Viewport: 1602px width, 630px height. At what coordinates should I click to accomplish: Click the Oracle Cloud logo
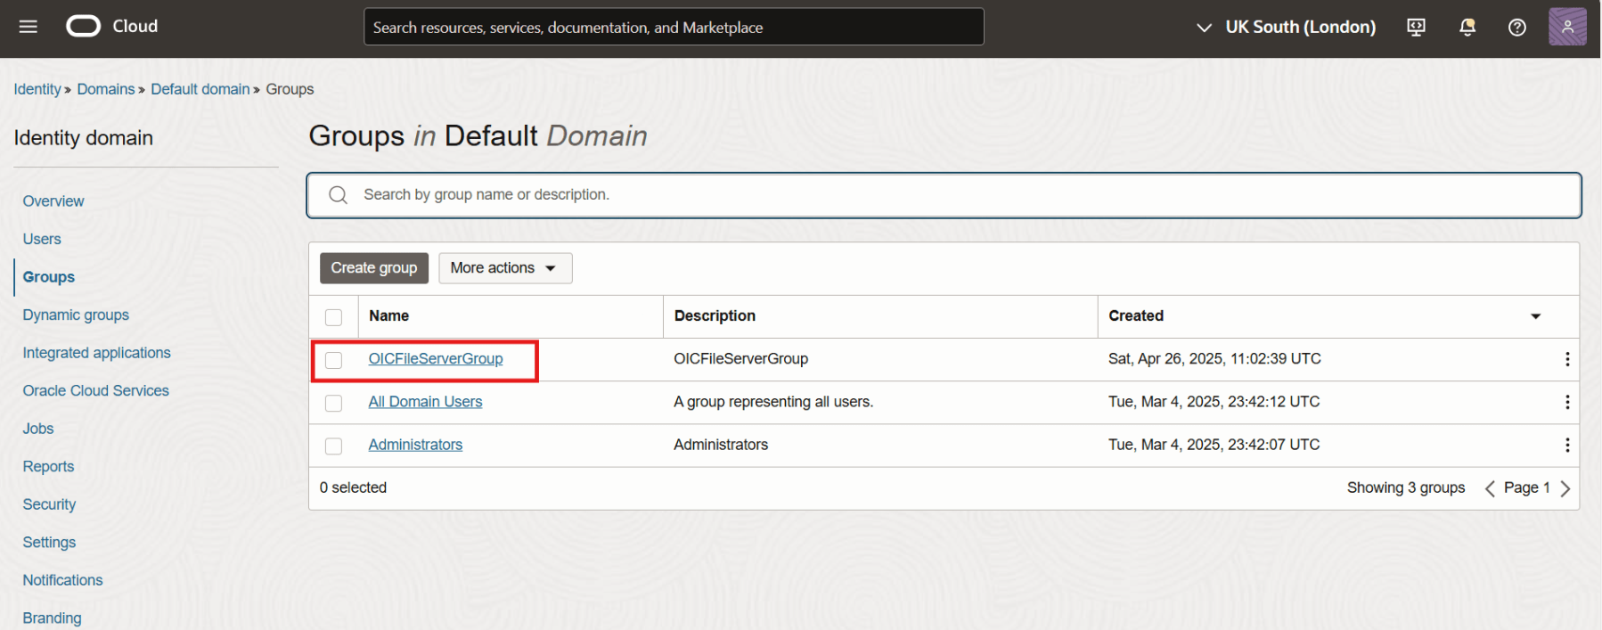pos(84,27)
